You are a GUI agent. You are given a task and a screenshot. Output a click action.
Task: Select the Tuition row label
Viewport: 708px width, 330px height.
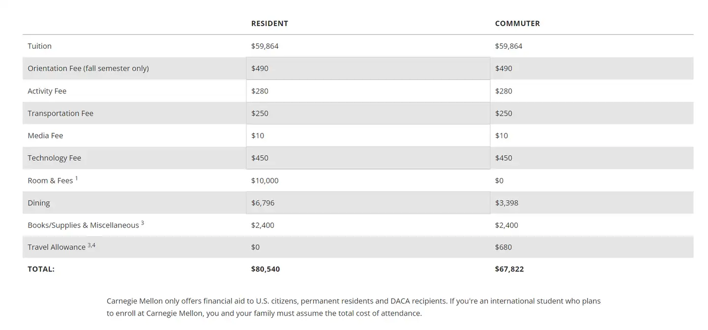pos(39,46)
